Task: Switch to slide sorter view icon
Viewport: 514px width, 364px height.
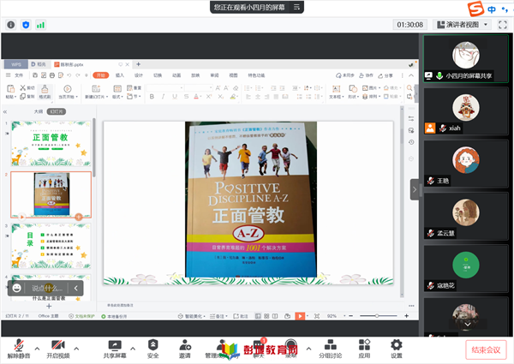Action: tap(266, 316)
